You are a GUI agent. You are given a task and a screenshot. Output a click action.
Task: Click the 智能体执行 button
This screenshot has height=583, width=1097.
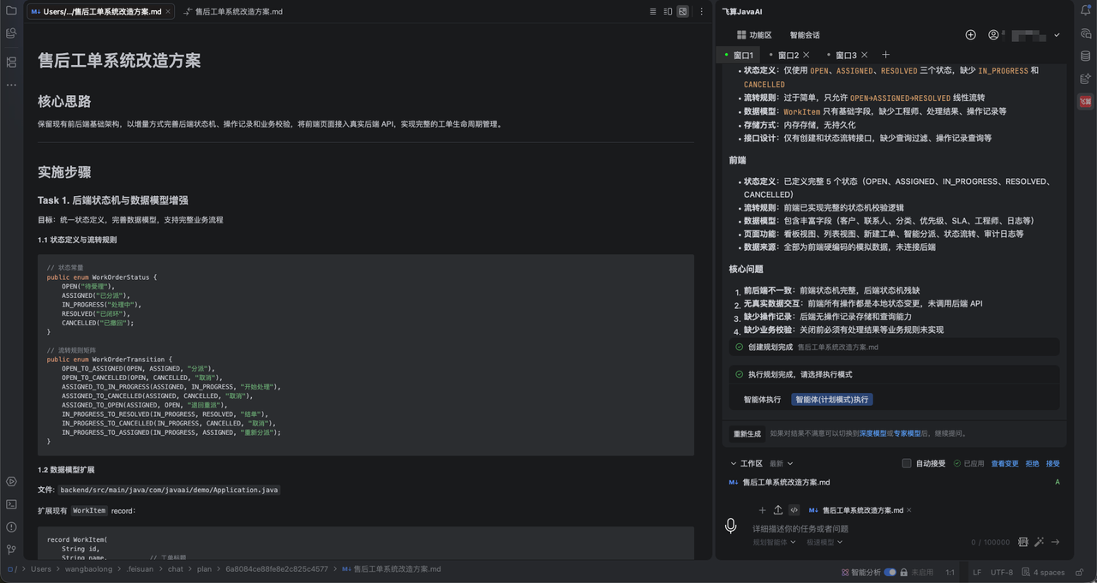pyautogui.click(x=762, y=399)
